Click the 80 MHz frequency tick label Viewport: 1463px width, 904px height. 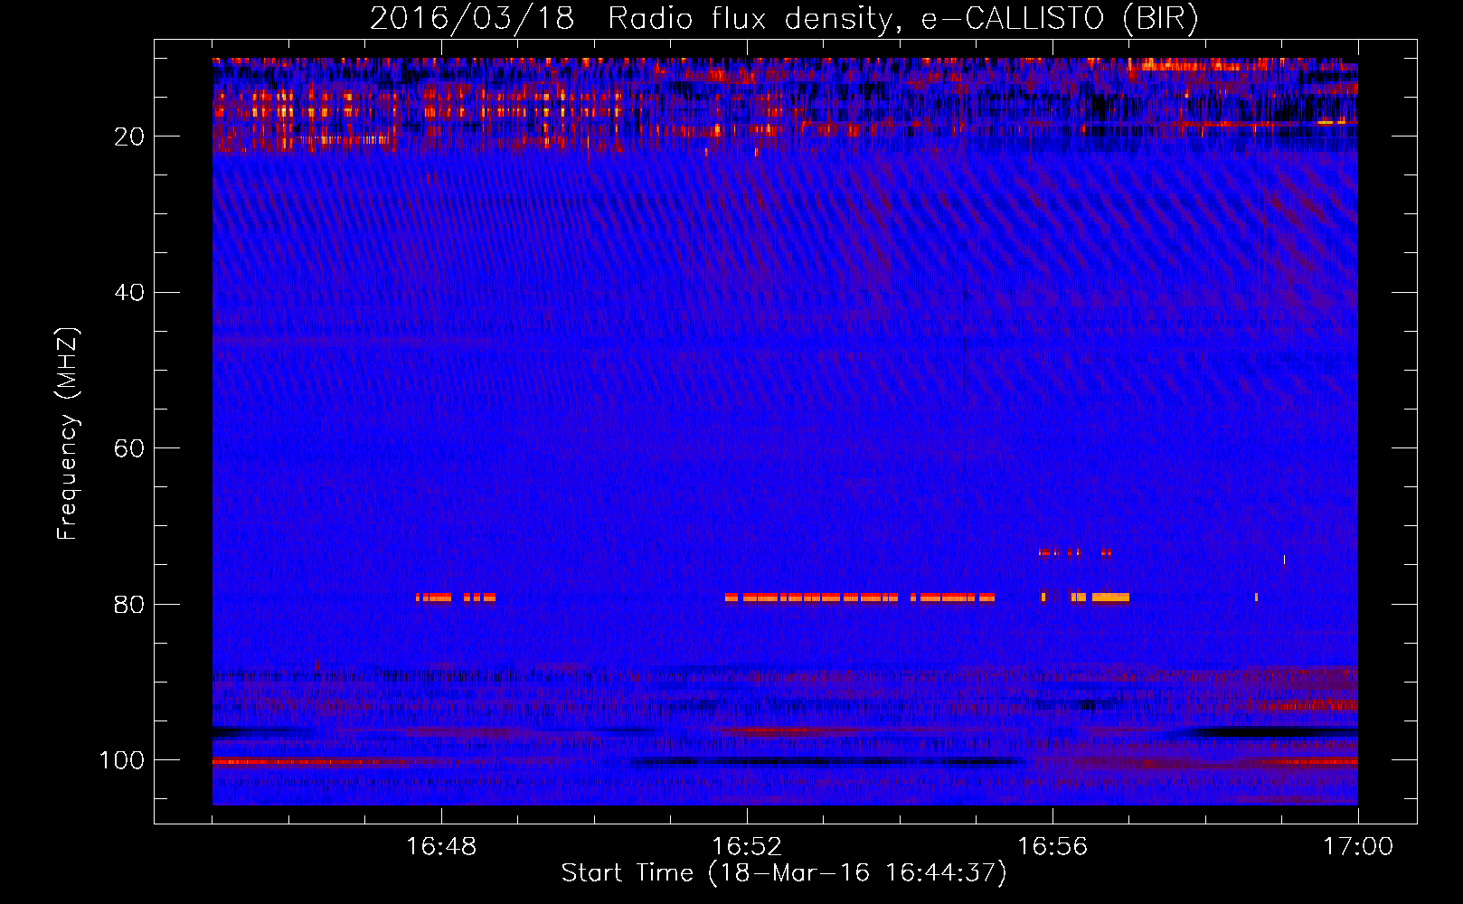(129, 605)
